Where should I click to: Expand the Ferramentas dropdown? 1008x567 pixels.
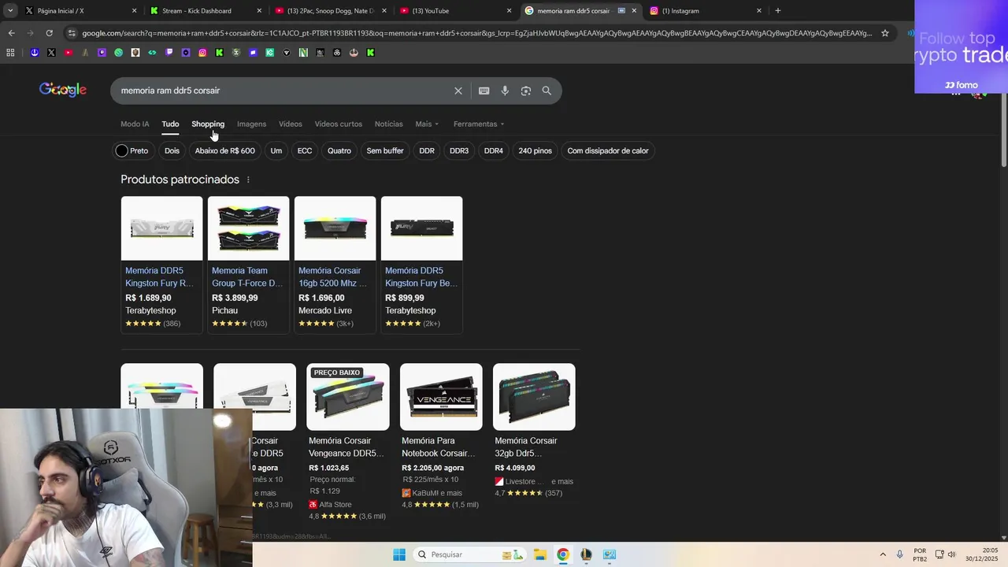click(x=479, y=124)
